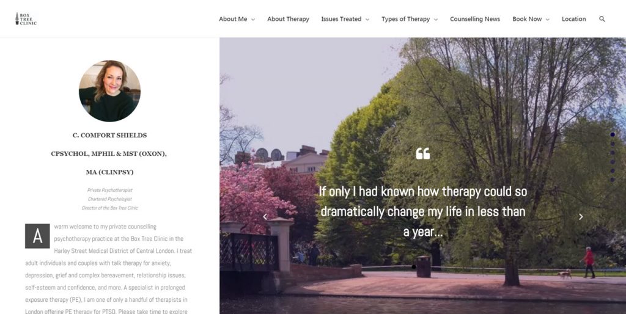Open the Book Now dropdown
The width and height of the screenshot is (626, 314).
[531, 19]
